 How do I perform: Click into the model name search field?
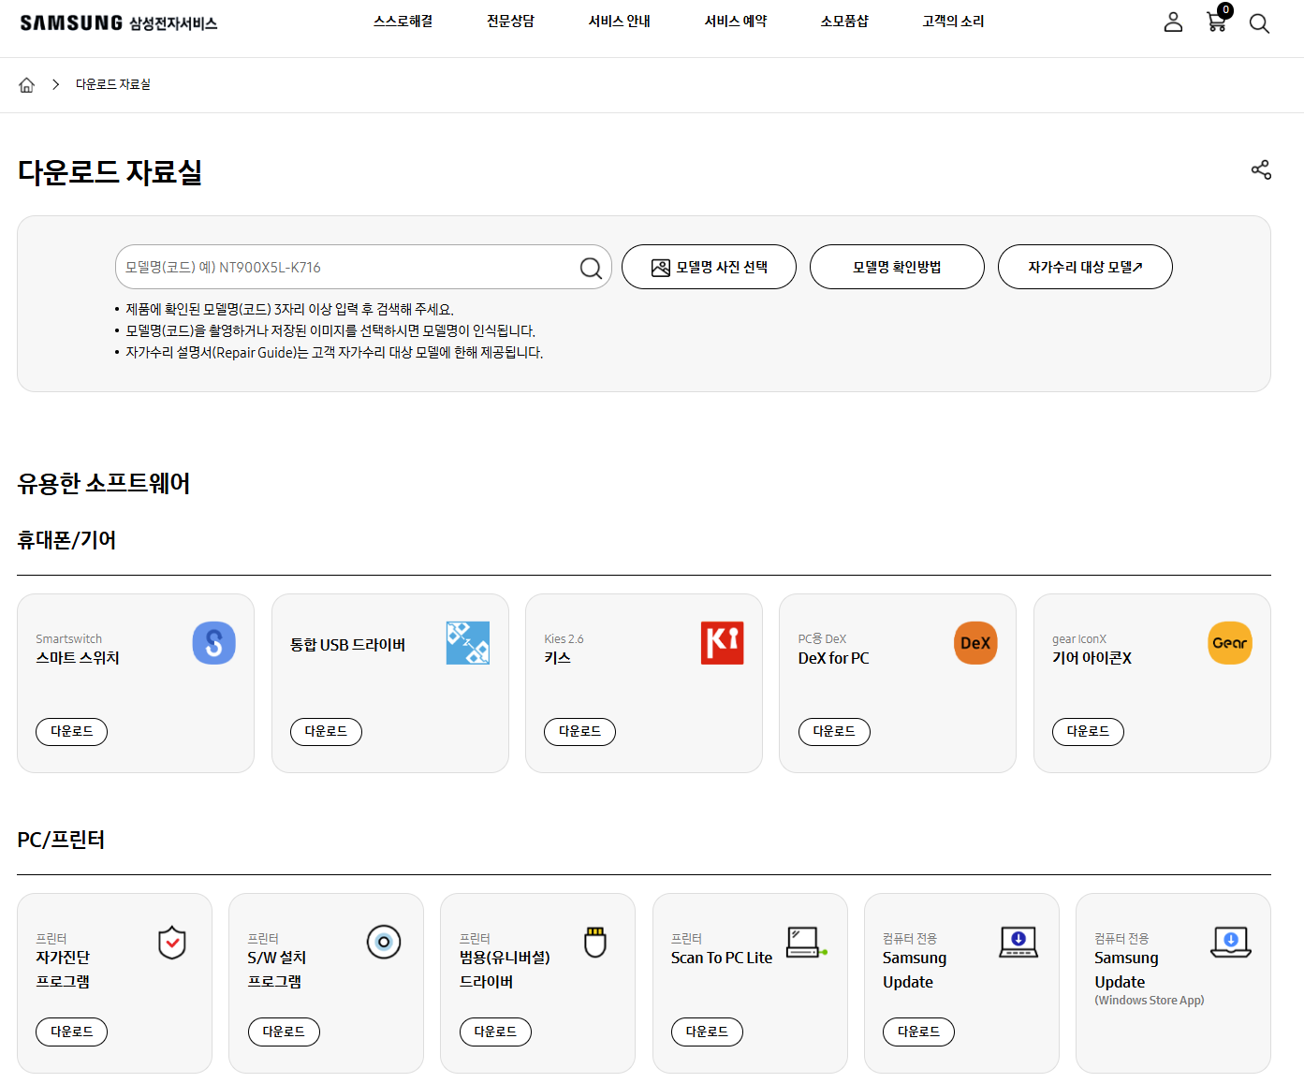point(346,268)
